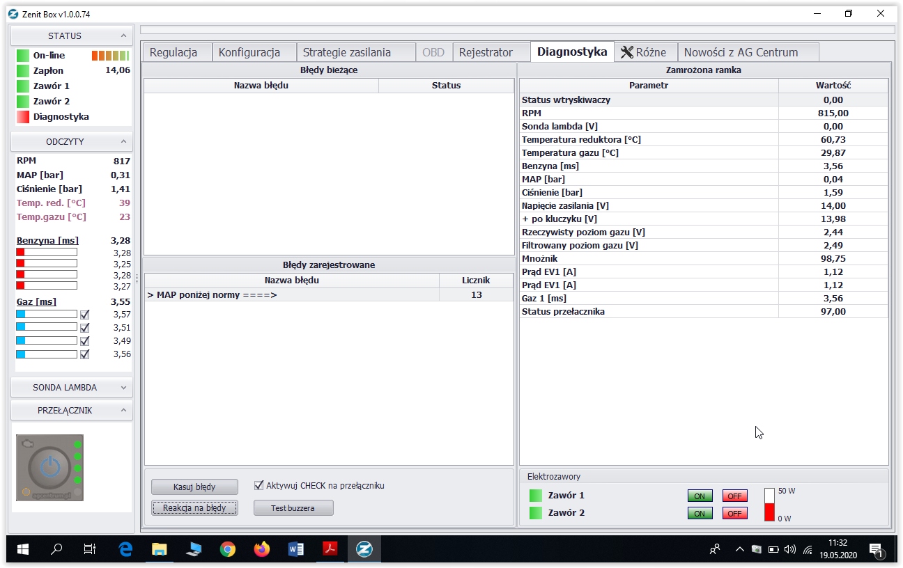Viewport: 903px width, 568px height.
Task: Click the Test buzzera button
Action: coord(293,508)
